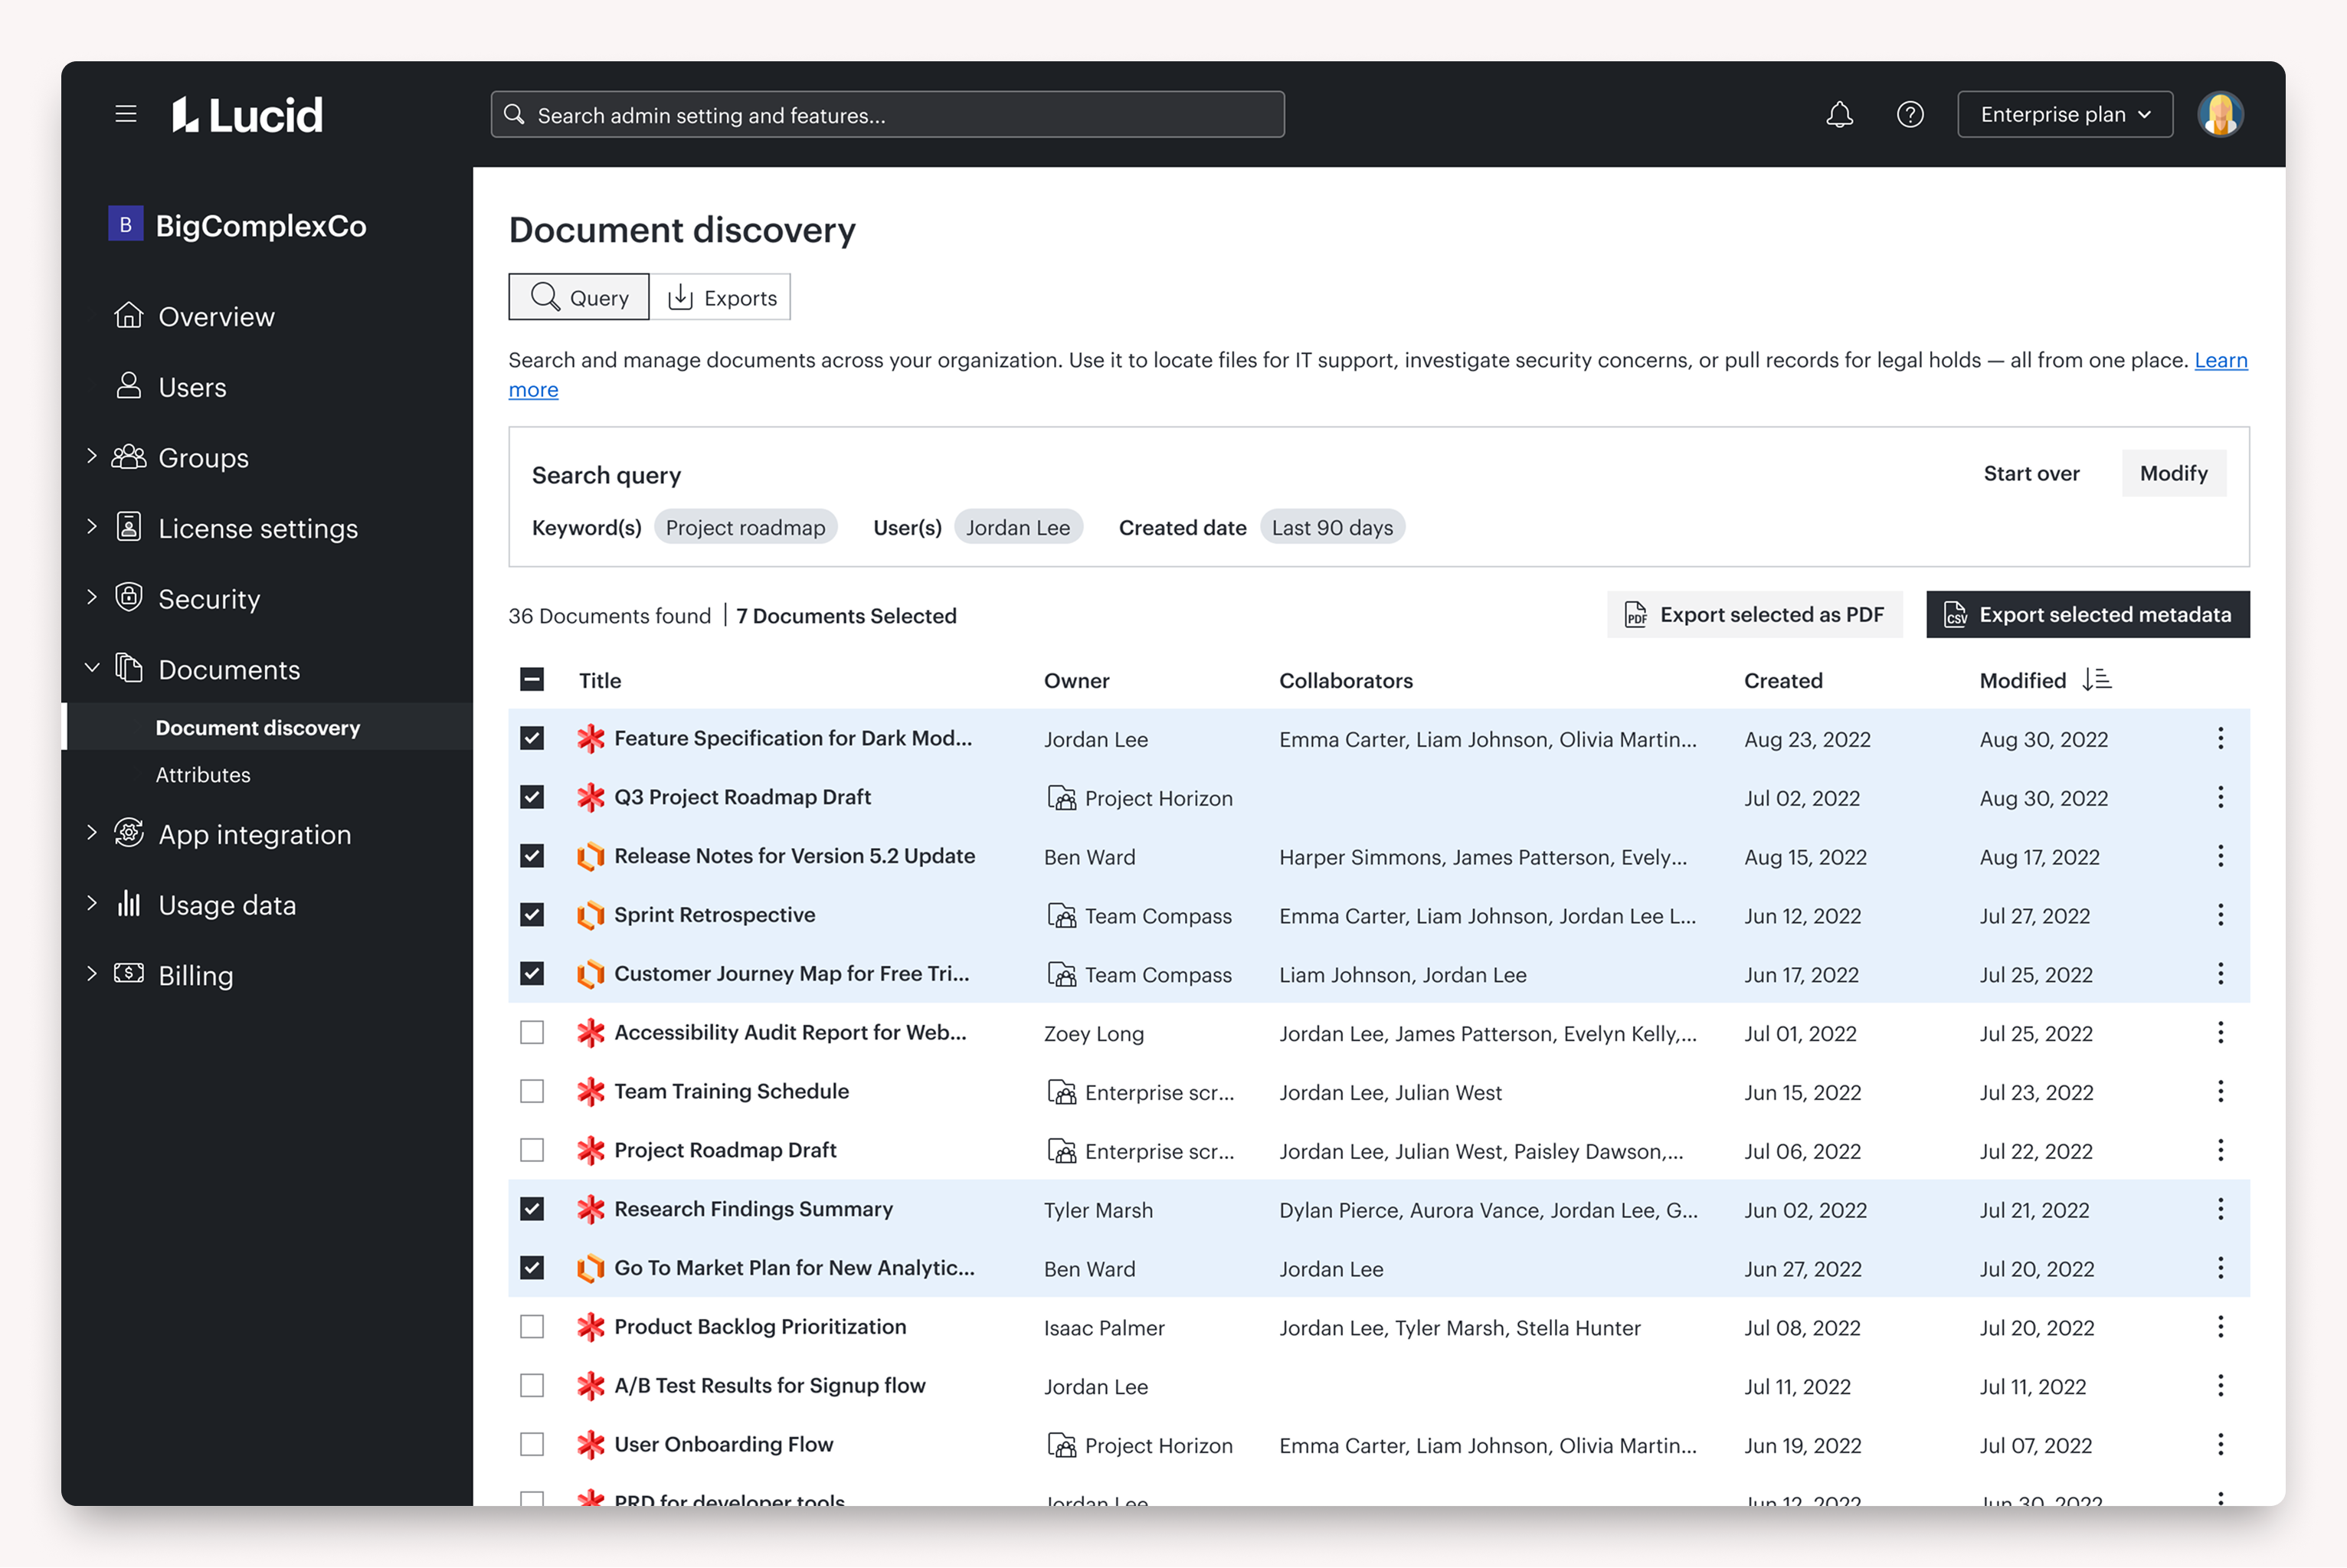This screenshot has width=2347, height=1568.
Task: Open row menu for Q3 Project Roadmap Draft
Action: click(2220, 798)
